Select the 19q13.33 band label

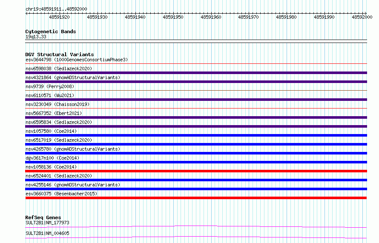[36, 37]
